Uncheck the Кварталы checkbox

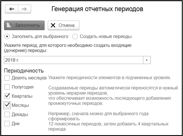click(7, 96)
